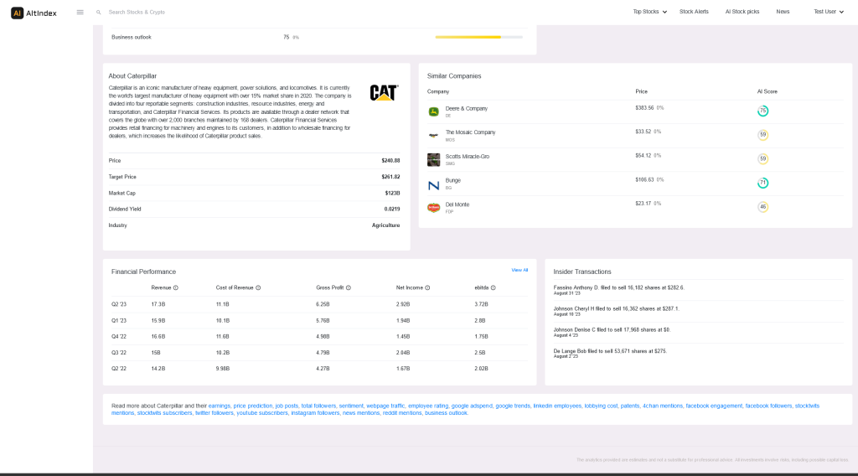Click the Gross Profit info icon
This screenshot has width=858, height=476.
[x=349, y=287]
